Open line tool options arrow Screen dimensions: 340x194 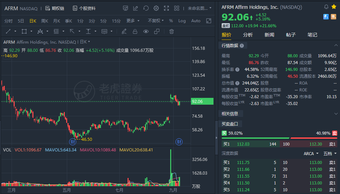[15, 31]
